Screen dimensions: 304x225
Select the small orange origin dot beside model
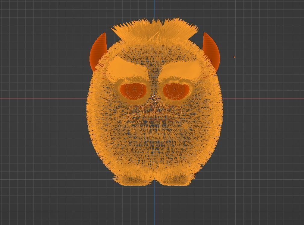(x=234, y=57)
